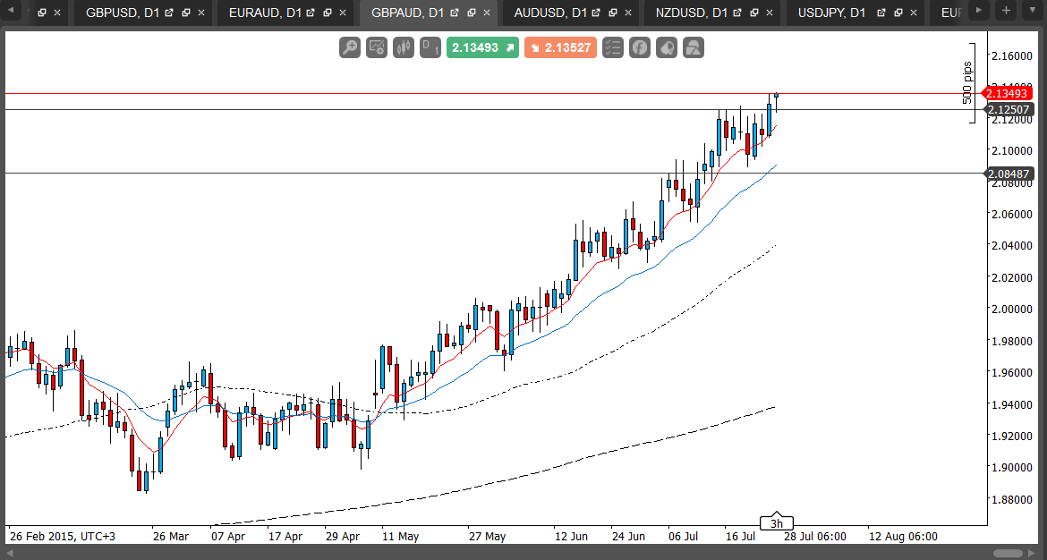The height and width of the screenshot is (560, 1047).
Task: Close the EURAUD, D1 tab
Action: (344, 13)
